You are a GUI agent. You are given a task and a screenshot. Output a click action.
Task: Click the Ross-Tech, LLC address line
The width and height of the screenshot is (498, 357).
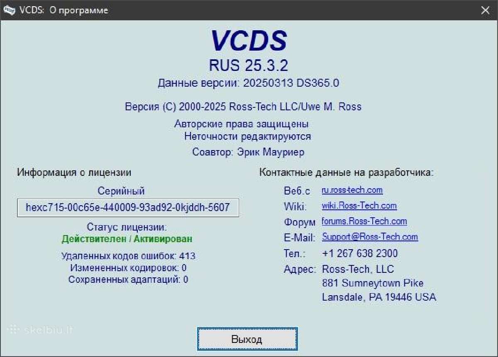coord(358,269)
